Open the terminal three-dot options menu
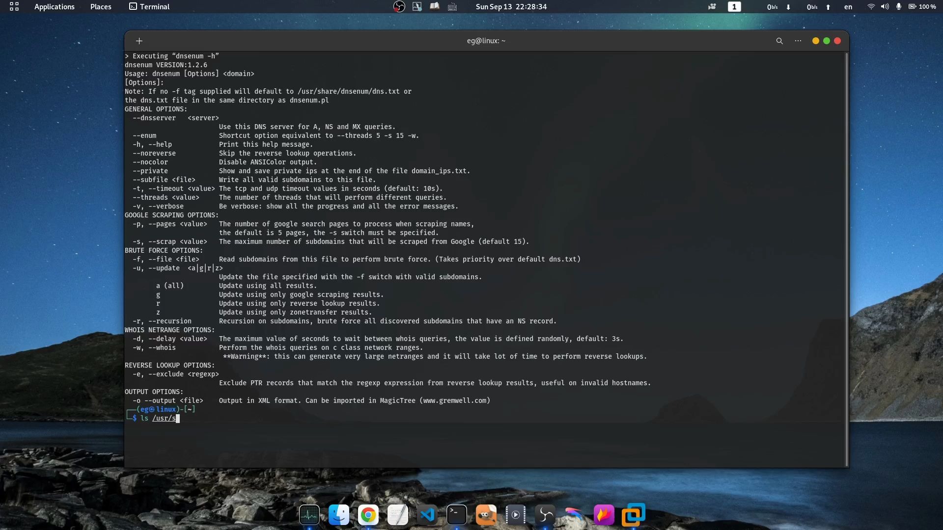The height and width of the screenshot is (530, 943). 798,41
